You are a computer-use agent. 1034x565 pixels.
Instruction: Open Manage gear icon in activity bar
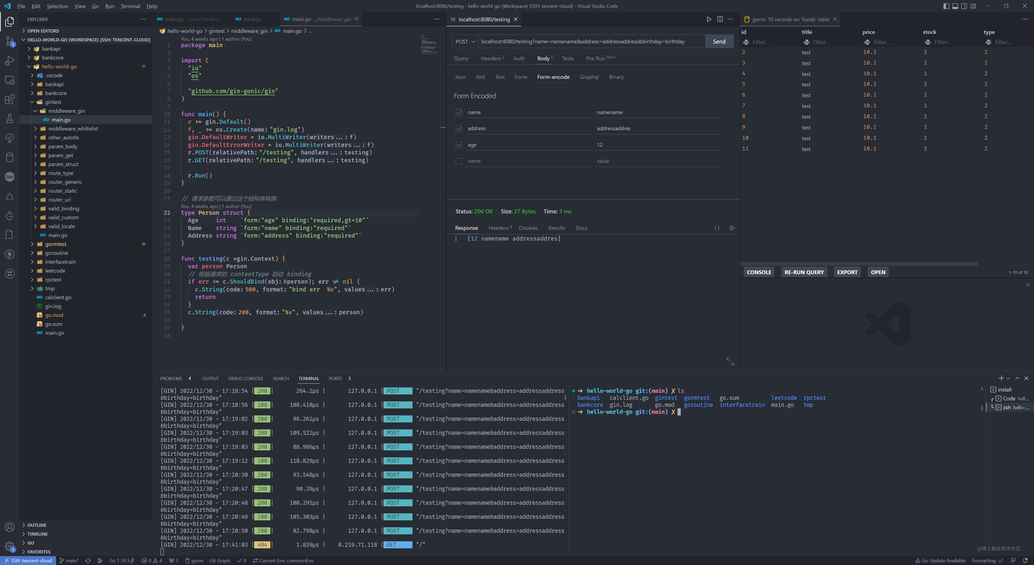(10, 546)
